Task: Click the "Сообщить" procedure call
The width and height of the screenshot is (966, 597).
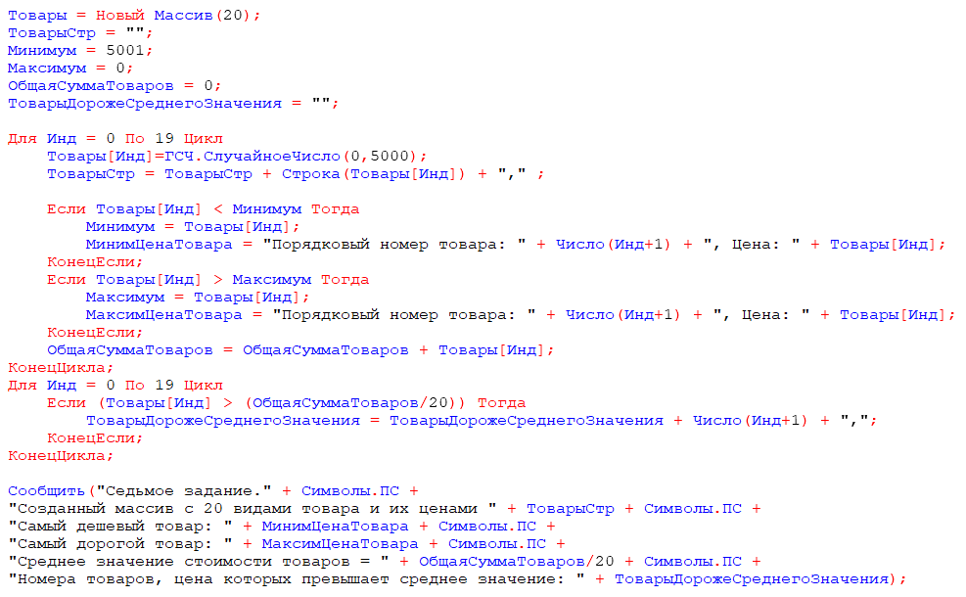Action: (x=46, y=491)
